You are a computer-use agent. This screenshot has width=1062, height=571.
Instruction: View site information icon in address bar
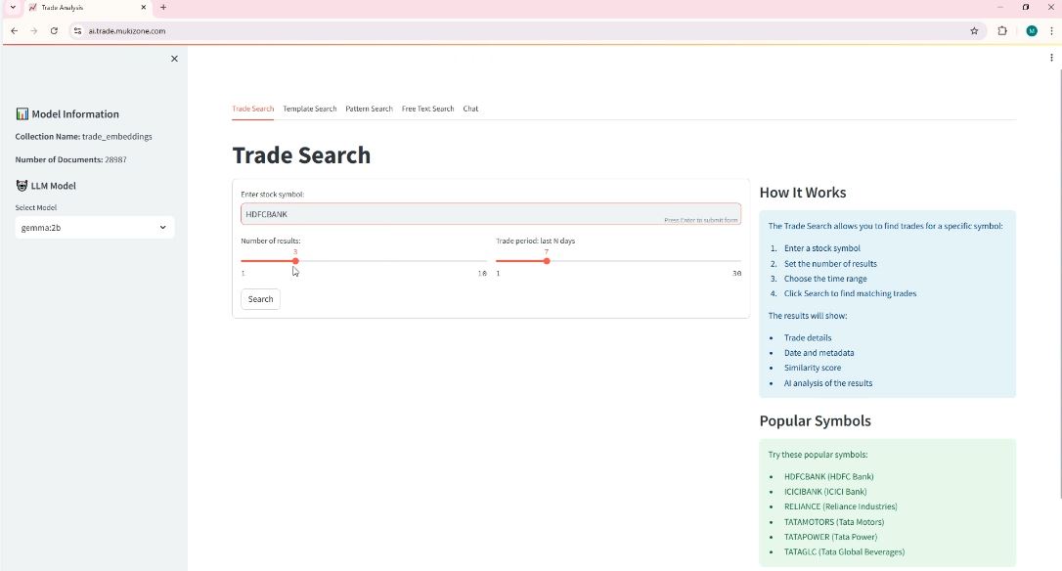[77, 31]
